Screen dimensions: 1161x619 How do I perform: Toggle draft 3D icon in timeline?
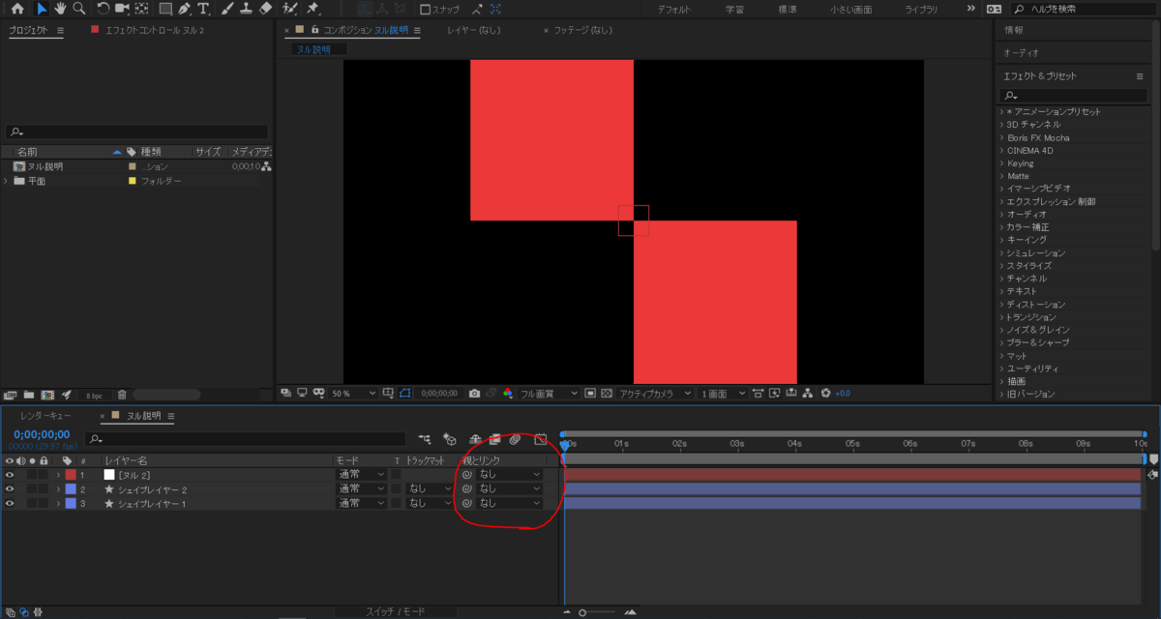tap(448, 439)
